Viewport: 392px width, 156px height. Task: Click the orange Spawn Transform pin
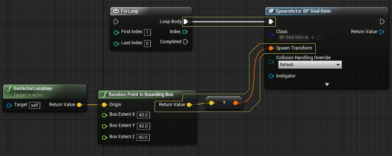tap(271, 48)
